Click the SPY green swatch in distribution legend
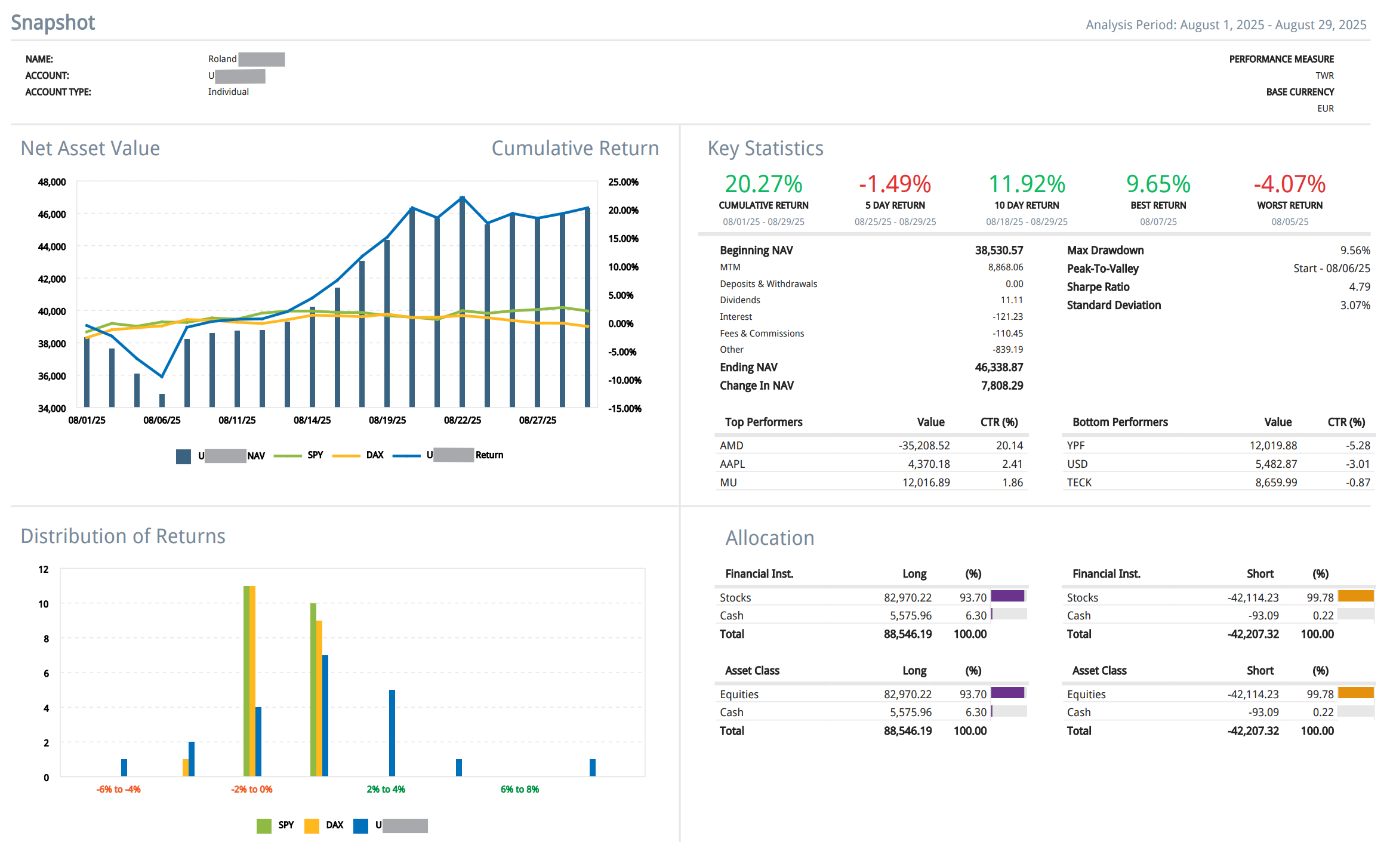This screenshot has height=842, width=1390. click(264, 826)
